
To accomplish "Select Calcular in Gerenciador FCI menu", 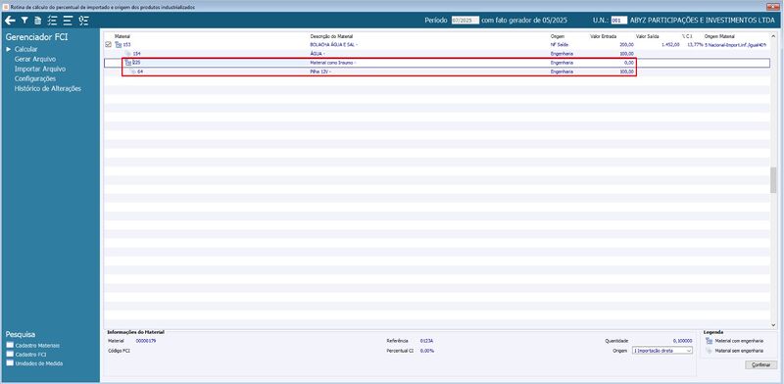I will tap(26, 50).
